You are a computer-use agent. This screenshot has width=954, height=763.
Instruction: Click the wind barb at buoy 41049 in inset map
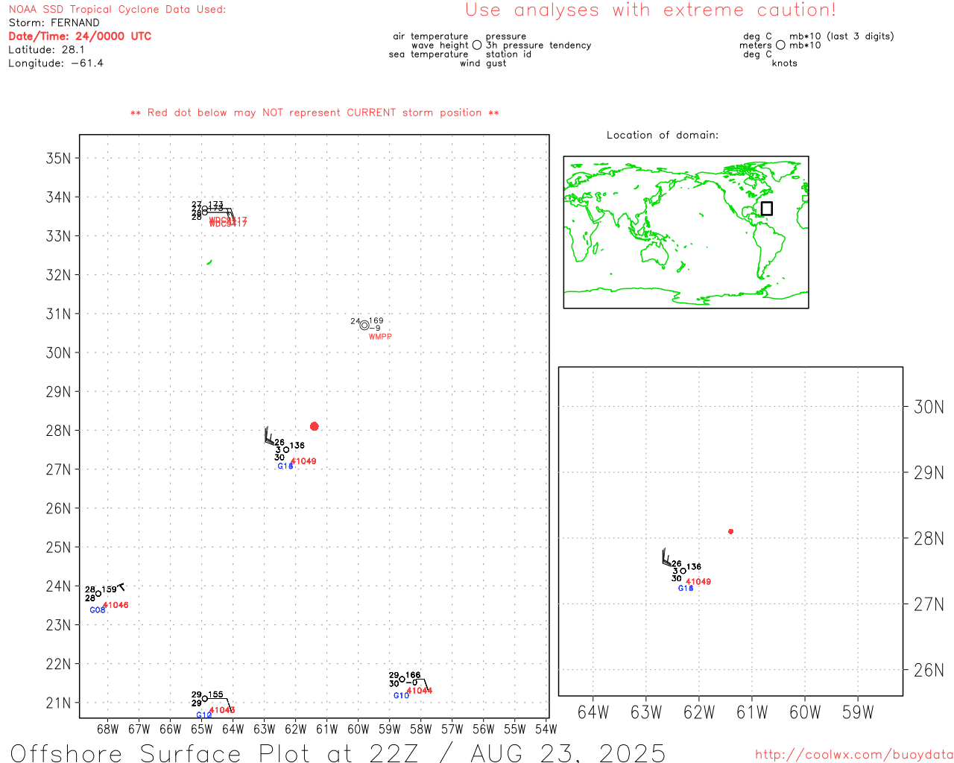[667, 558]
